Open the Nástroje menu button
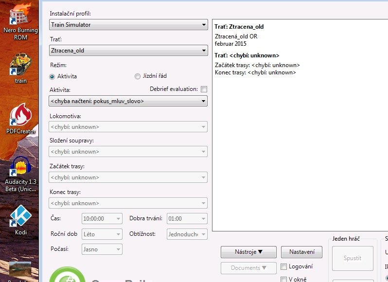The image size is (388, 282). click(248, 252)
